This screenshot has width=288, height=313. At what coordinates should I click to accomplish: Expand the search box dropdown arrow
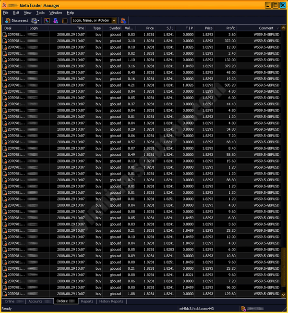[x=114, y=21]
